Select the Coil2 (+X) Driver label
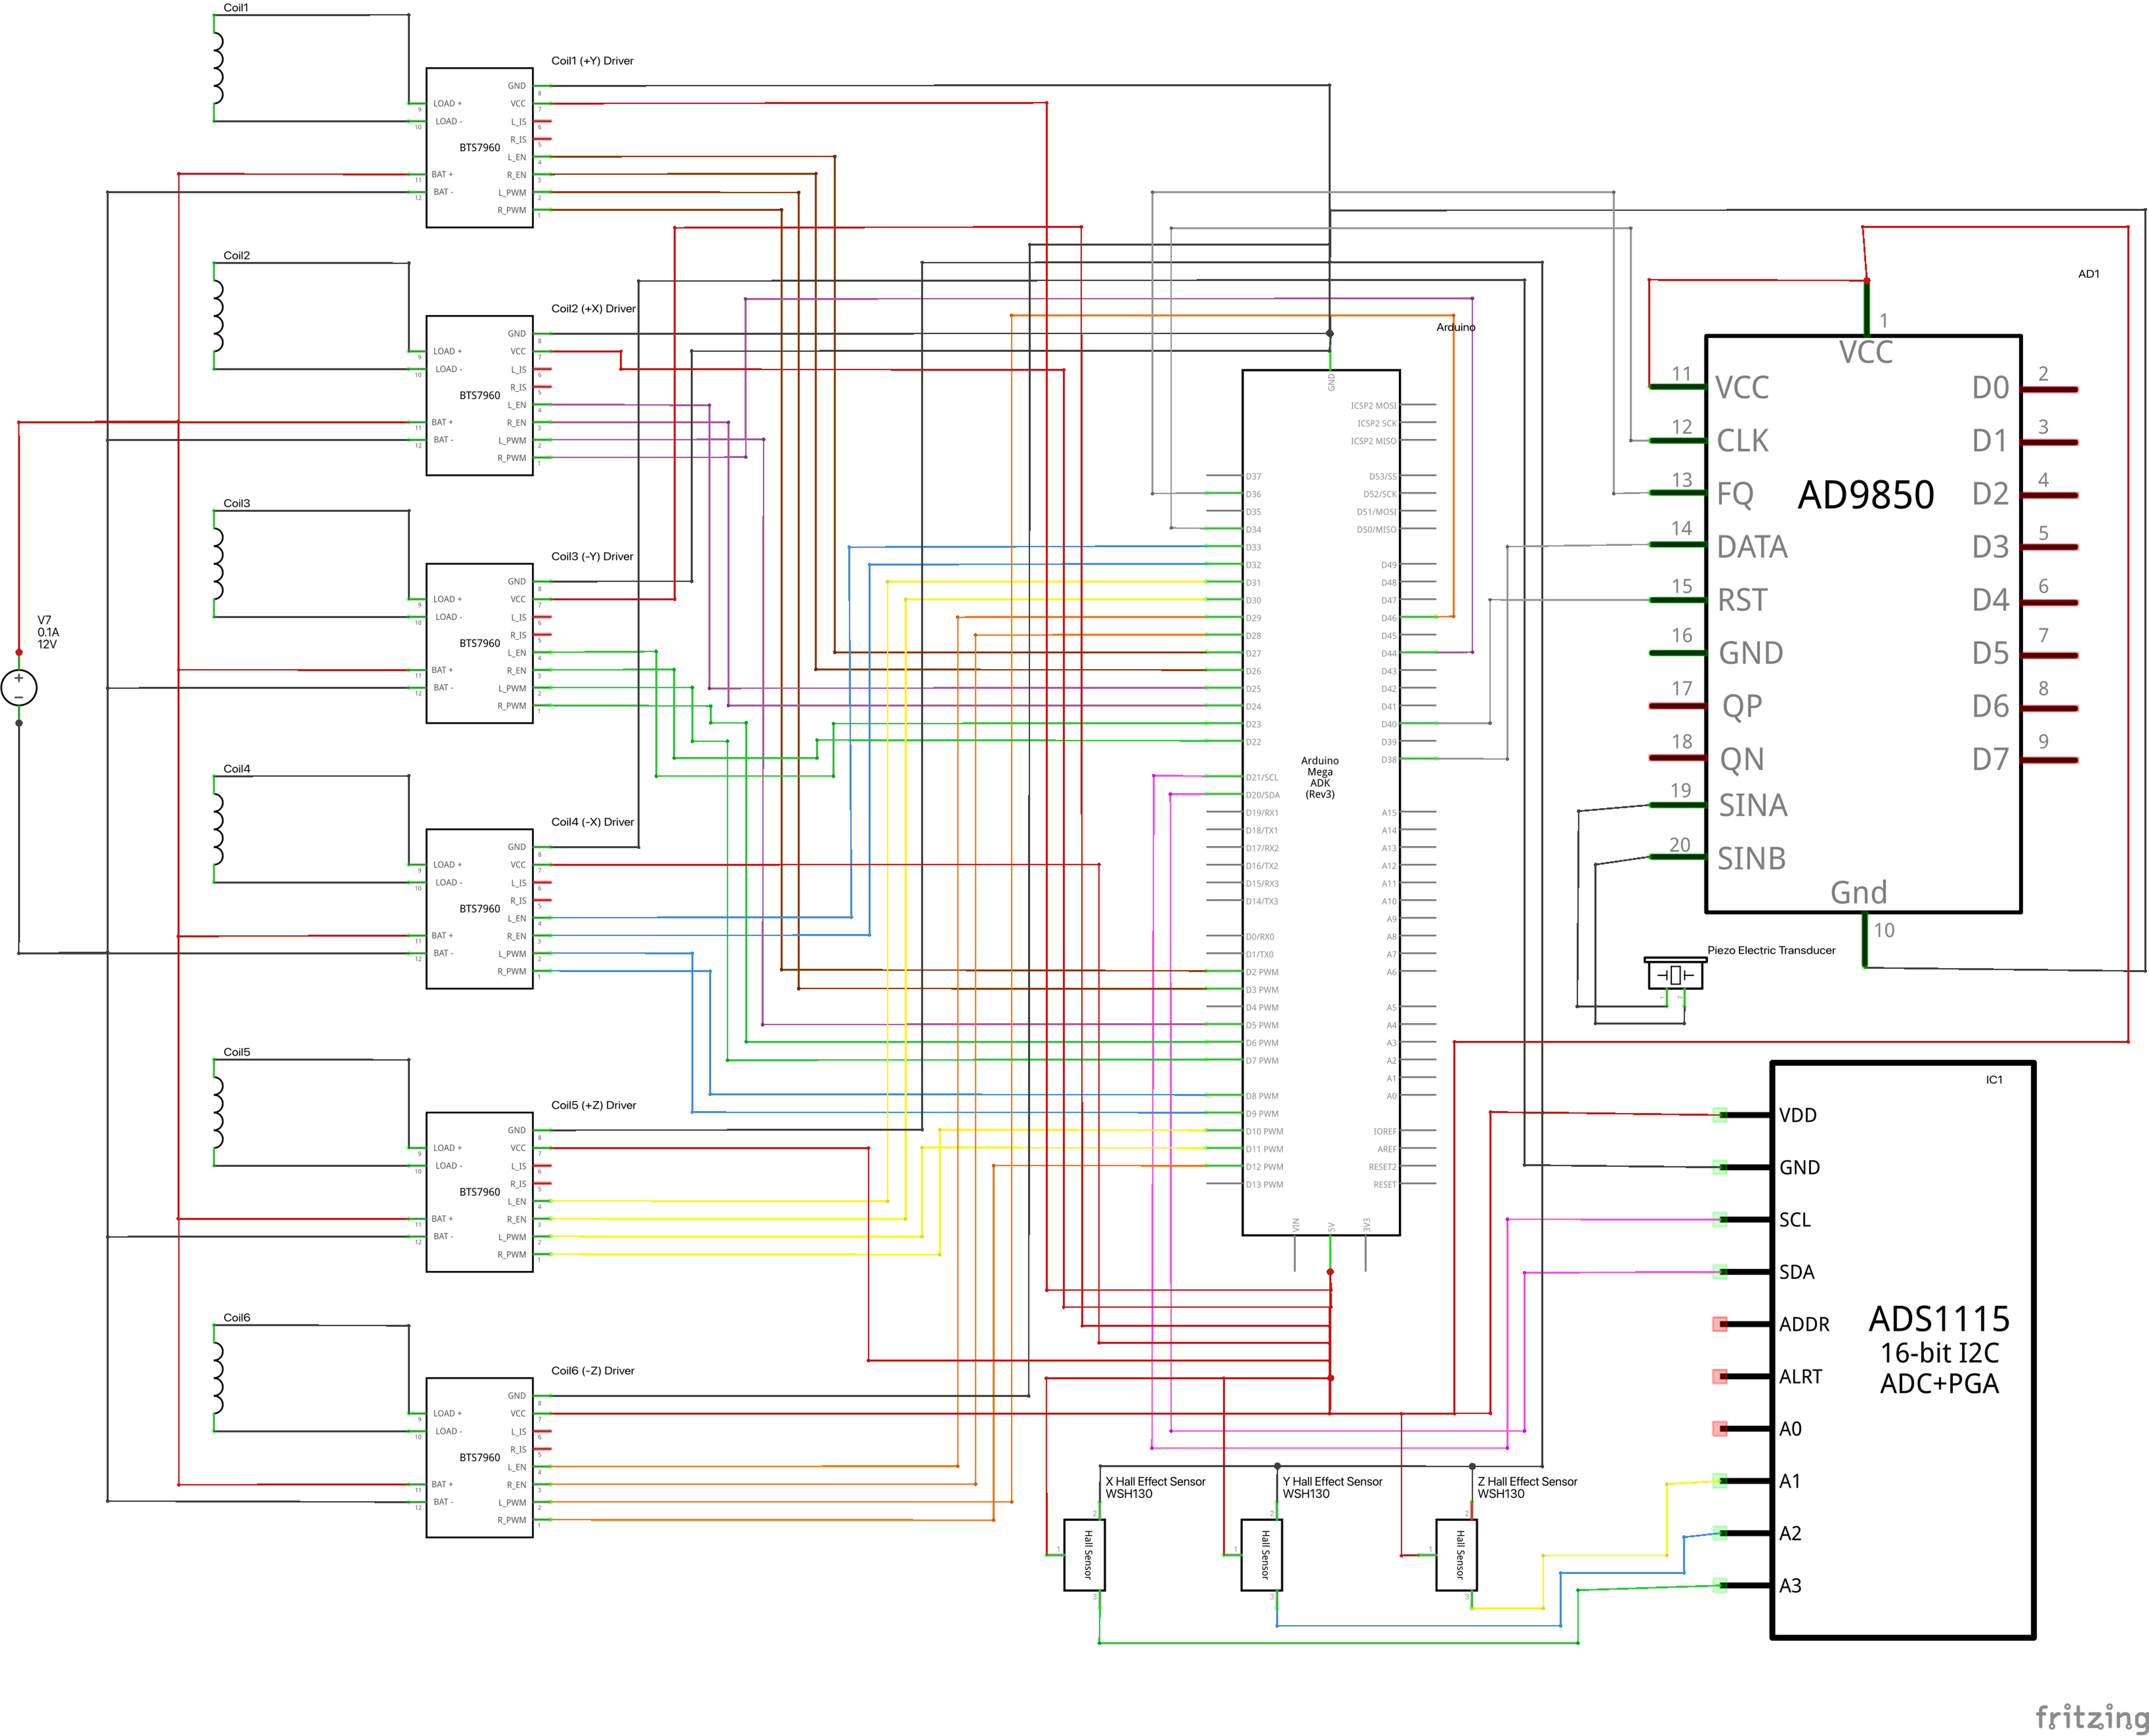The image size is (2149, 1736). tap(593, 308)
